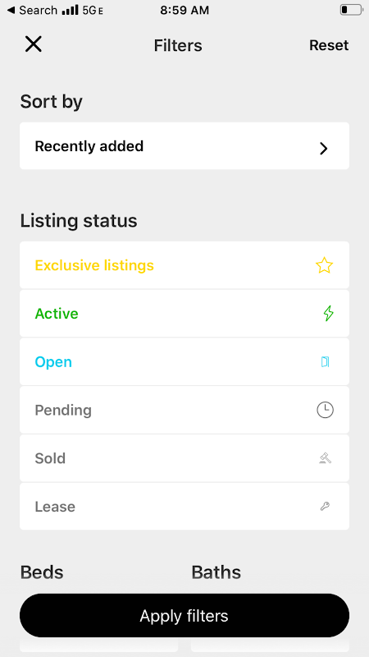The width and height of the screenshot is (369, 657).
Task: Reset all filters
Action: [329, 45]
